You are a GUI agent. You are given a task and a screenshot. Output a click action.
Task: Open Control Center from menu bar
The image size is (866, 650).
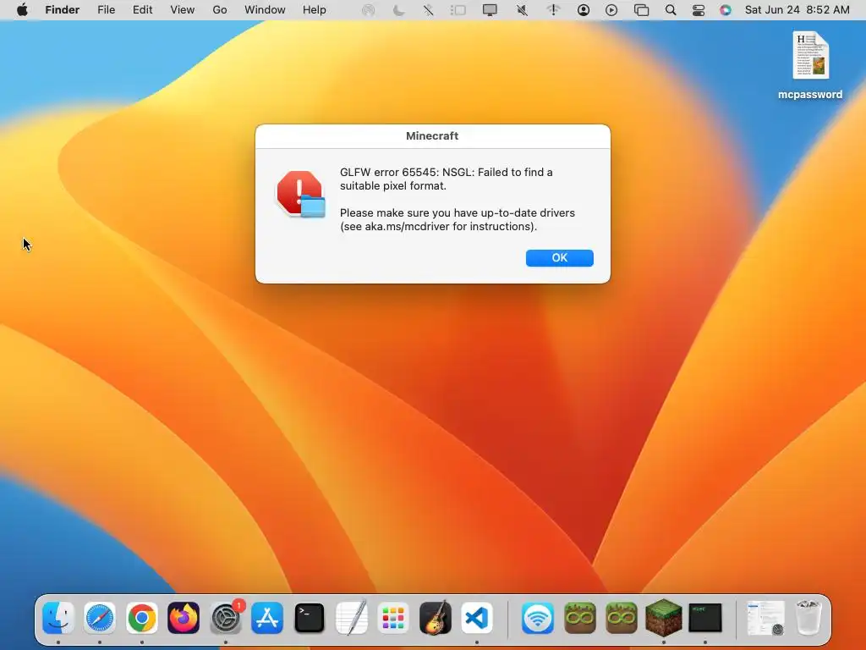pyautogui.click(x=698, y=10)
